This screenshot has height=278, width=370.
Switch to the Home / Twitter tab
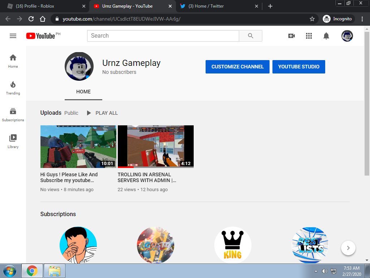click(x=219, y=6)
